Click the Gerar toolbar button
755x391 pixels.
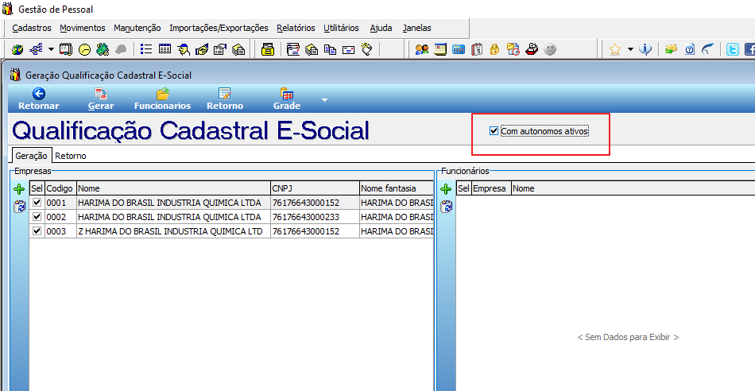click(101, 99)
